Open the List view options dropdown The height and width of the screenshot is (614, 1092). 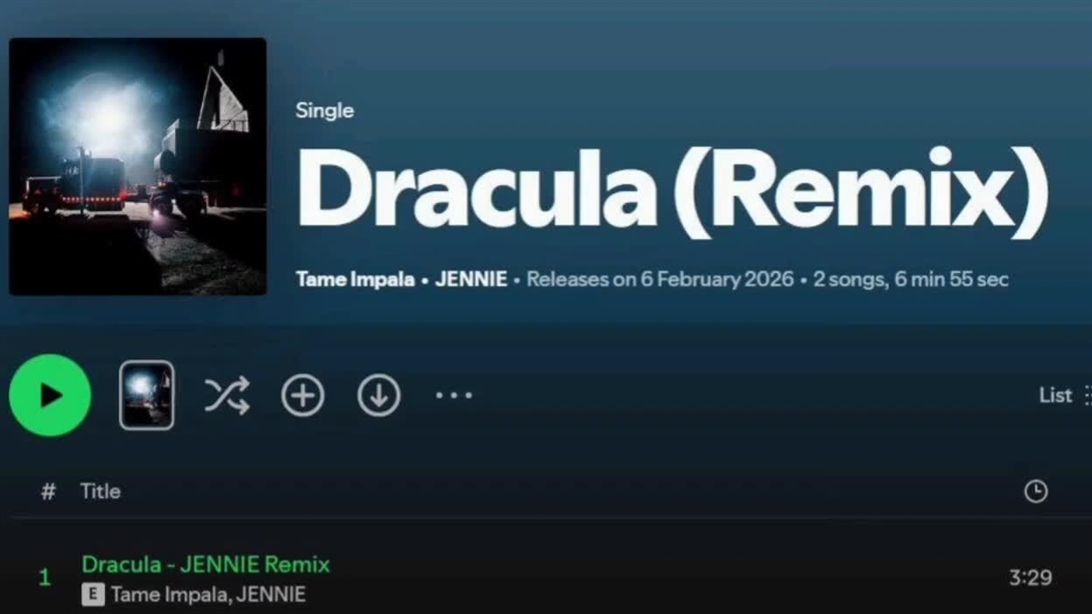click(x=1065, y=395)
